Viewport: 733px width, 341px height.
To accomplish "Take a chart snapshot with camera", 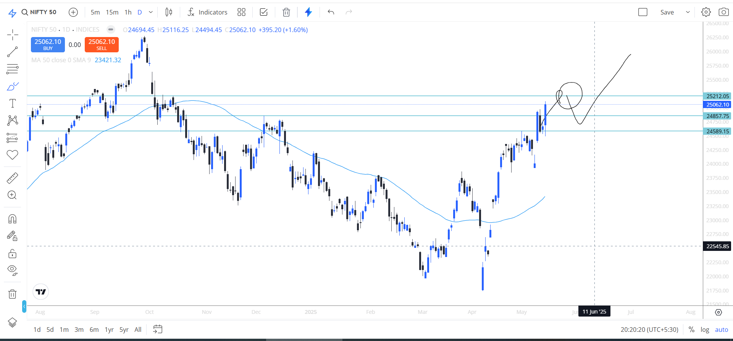I will [x=723, y=12].
